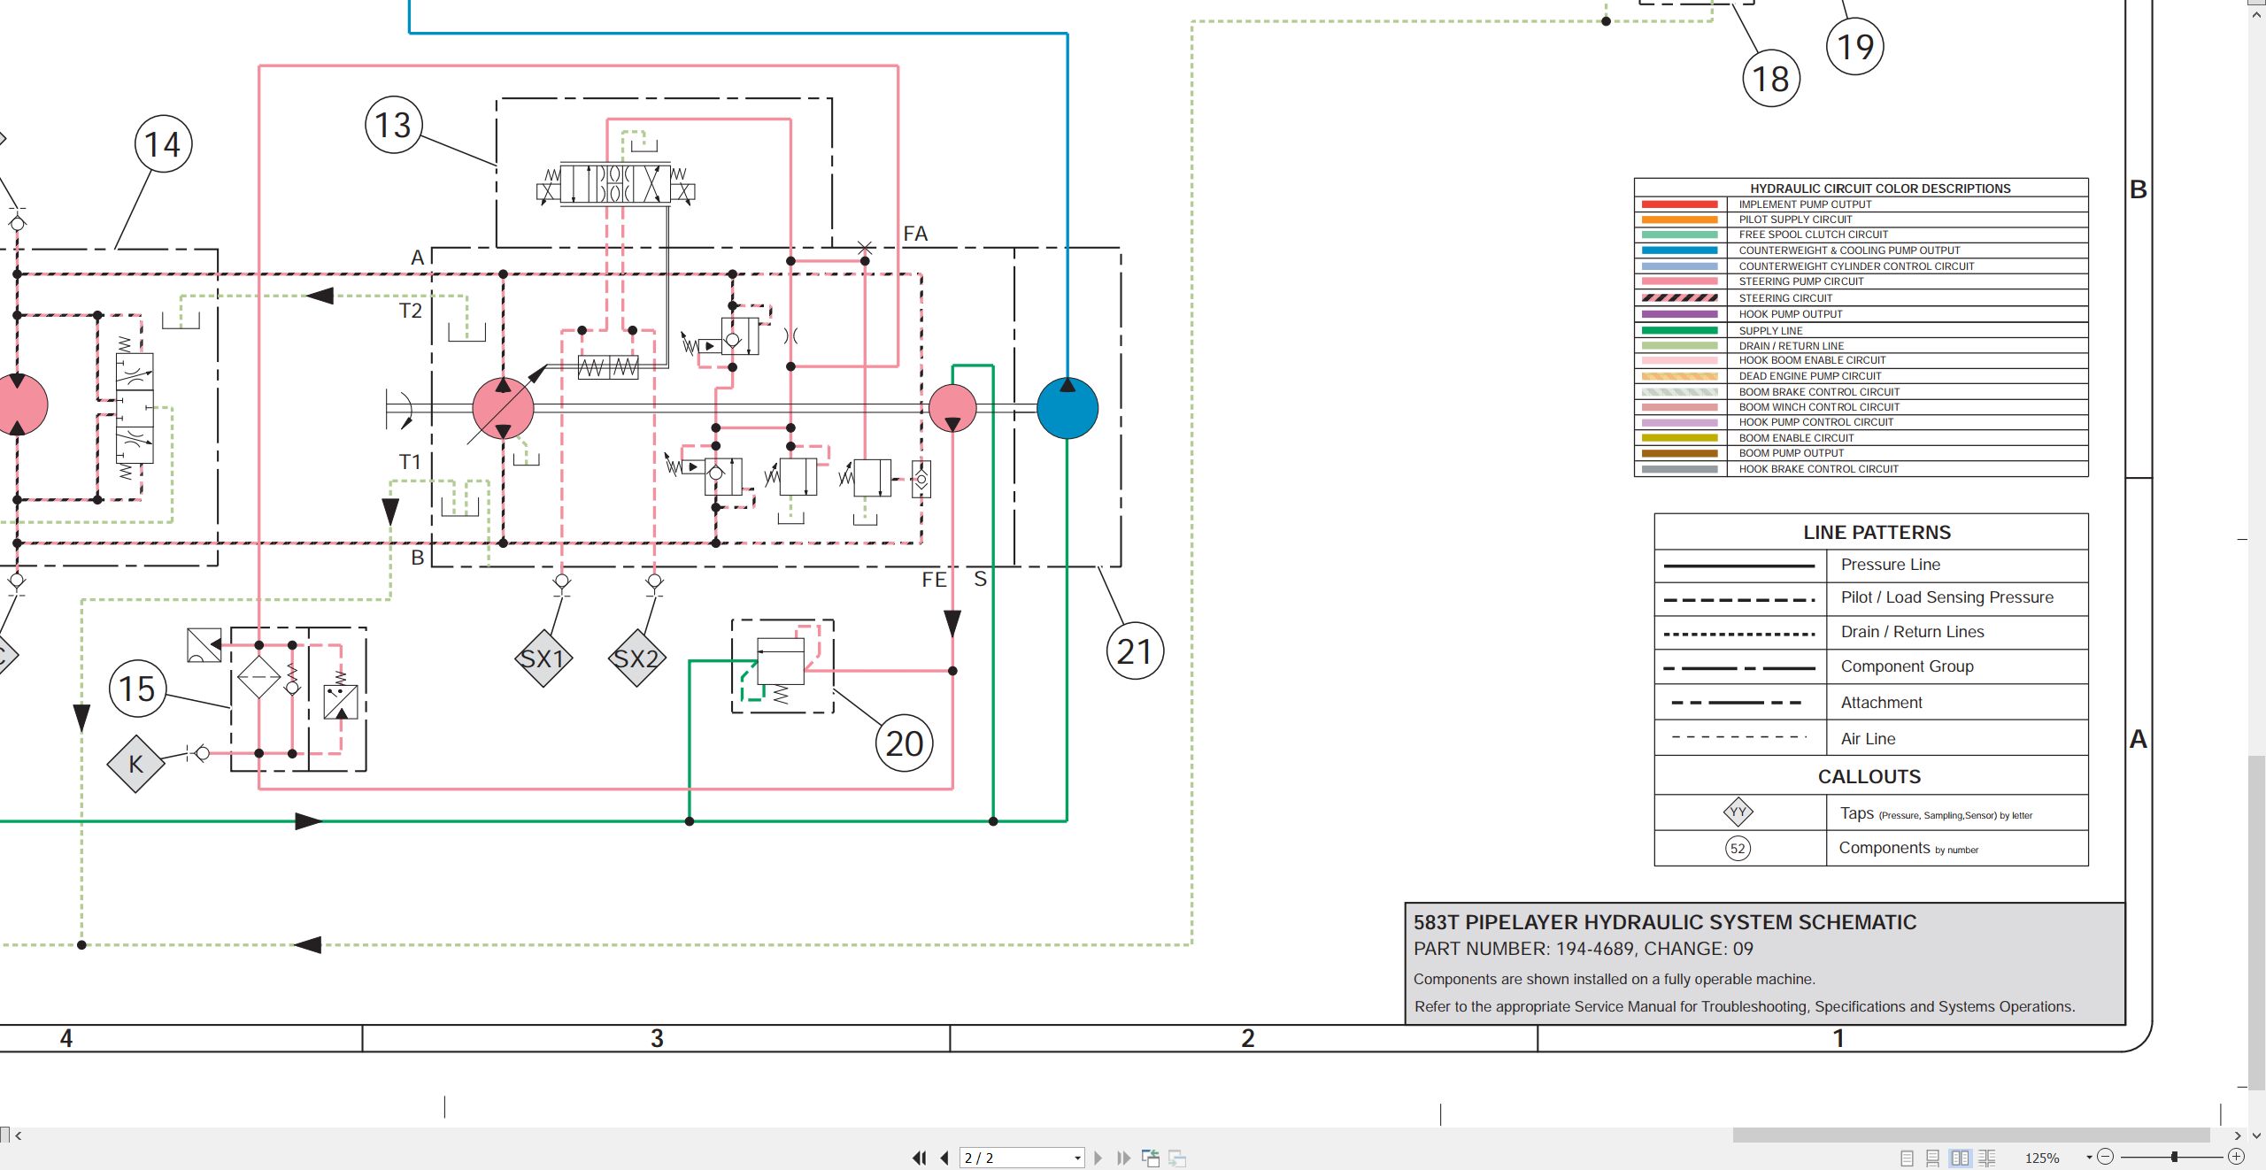This screenshot has height=1170, width=2266.
Task: Click the zoom slider handle
Action: pyautogui.click(x=2175, y=1157)
